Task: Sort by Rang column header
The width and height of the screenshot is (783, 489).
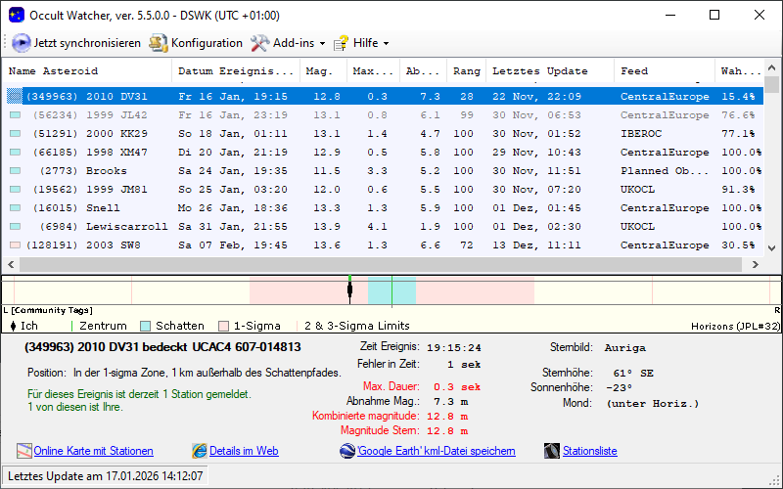Action: point(467,71)
